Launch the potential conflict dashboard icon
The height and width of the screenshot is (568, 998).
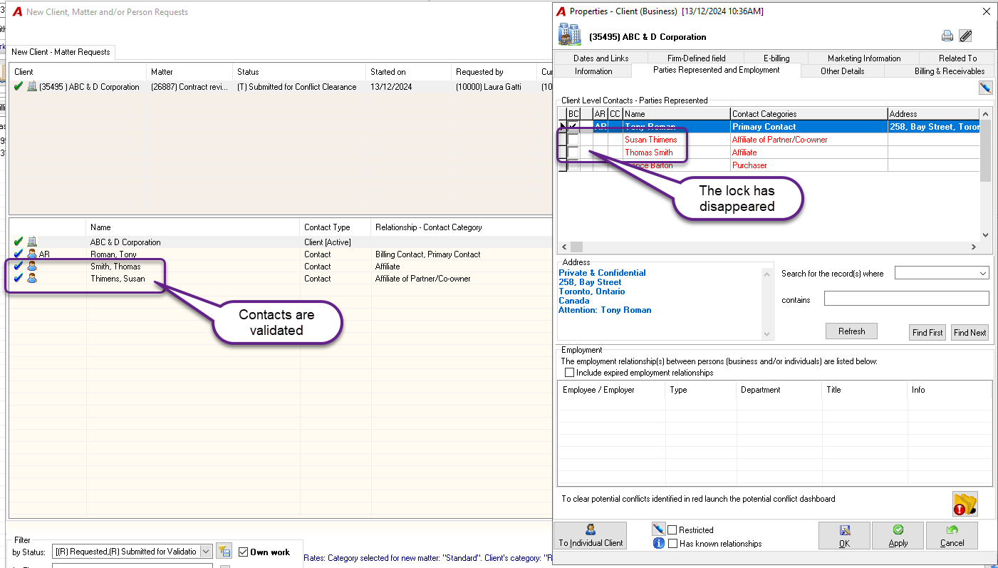965,504
